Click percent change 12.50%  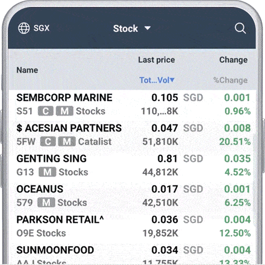point(235,233)
